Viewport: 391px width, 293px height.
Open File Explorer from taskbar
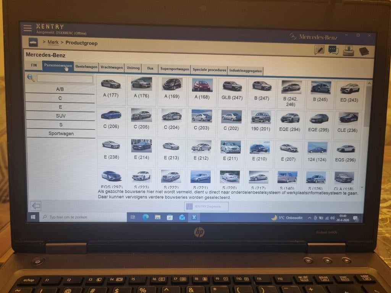158,217
